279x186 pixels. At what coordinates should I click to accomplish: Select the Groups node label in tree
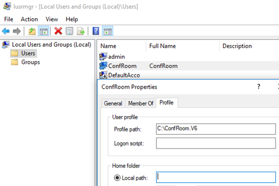[31, 62]
